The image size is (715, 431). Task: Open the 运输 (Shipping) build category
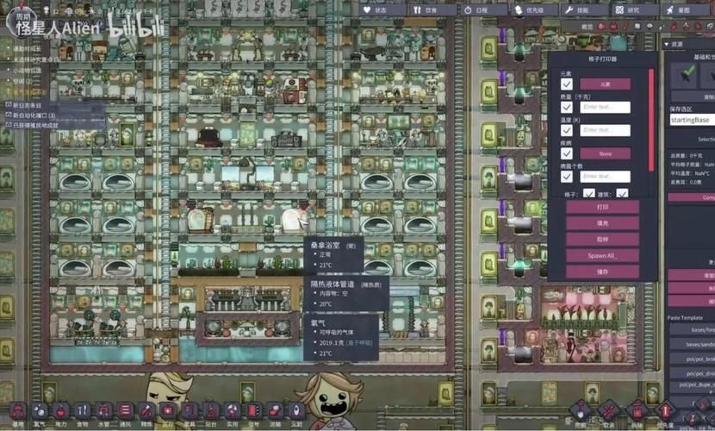click(x=276, y=412)
